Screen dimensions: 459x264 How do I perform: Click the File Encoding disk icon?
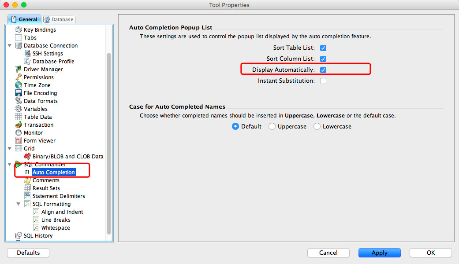pos(19,93)
